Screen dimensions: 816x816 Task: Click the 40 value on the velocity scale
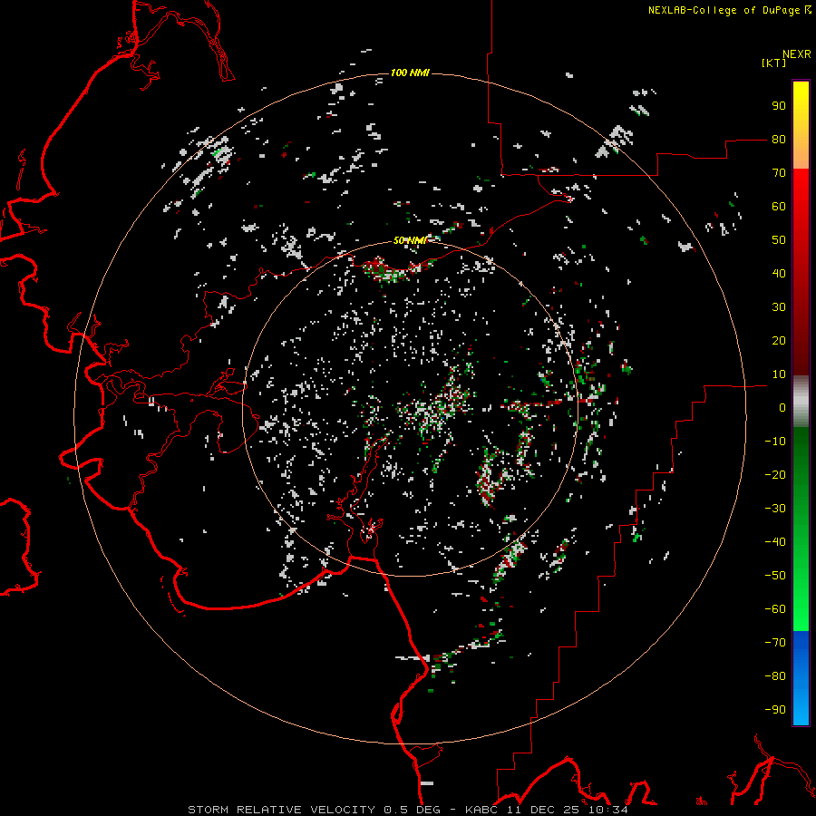pos(779,273)
